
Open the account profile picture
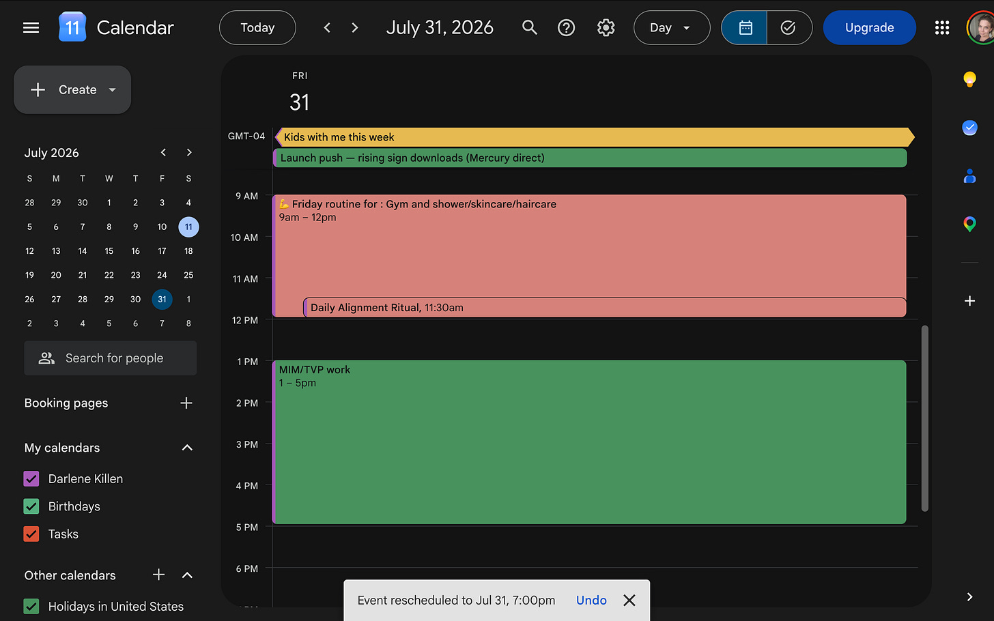981,28
